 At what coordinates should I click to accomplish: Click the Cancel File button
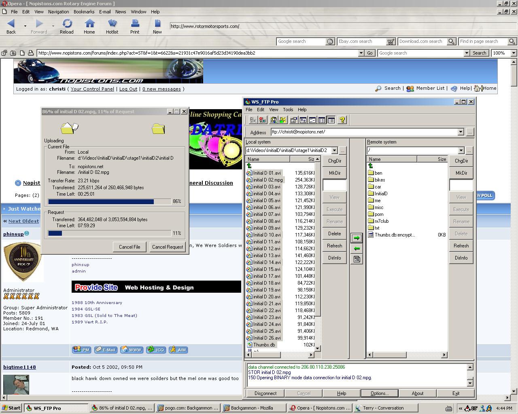click(x=129, y=247)
